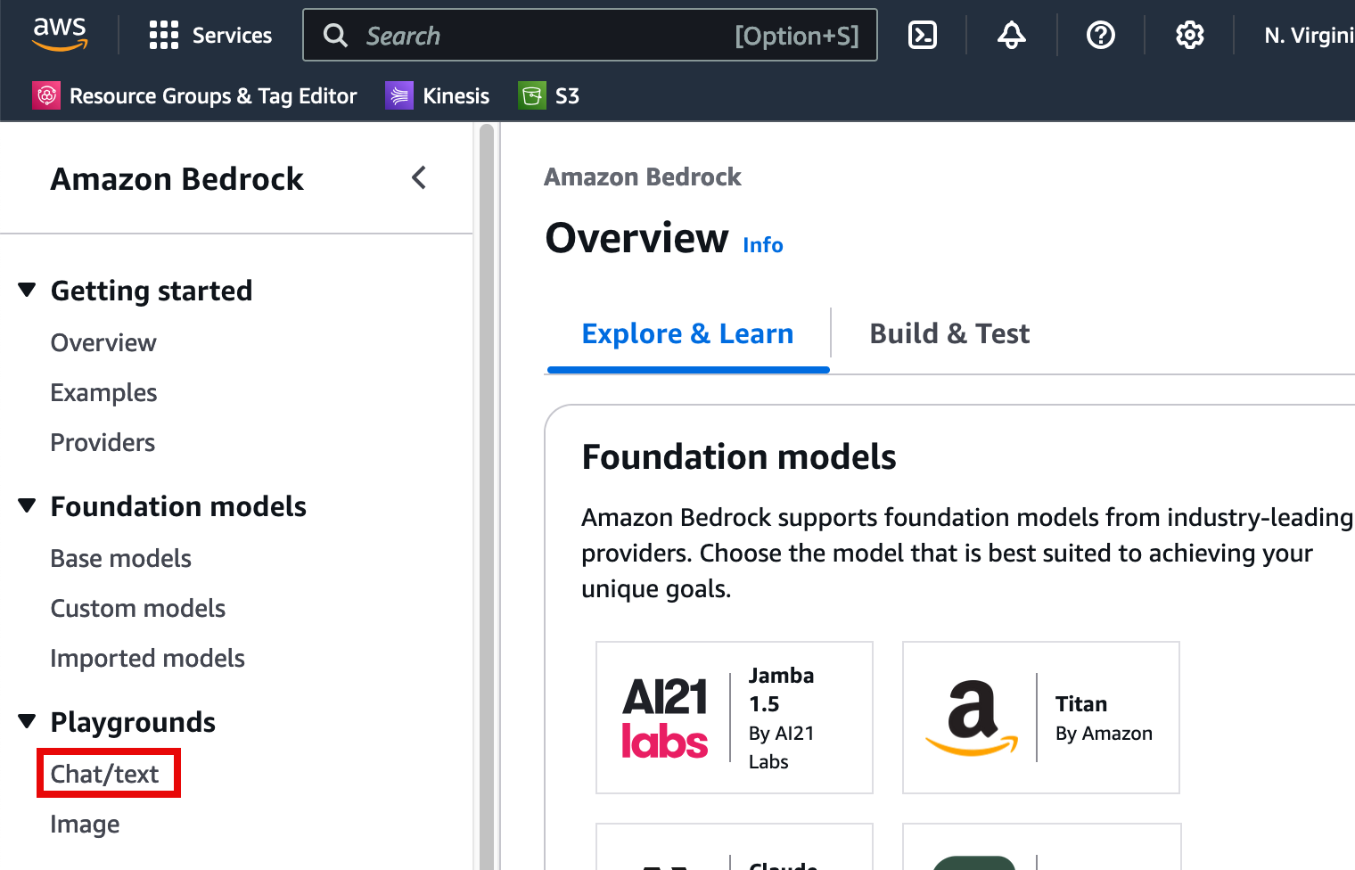
Task: Open the help question mark icon
Action: 1100,36
